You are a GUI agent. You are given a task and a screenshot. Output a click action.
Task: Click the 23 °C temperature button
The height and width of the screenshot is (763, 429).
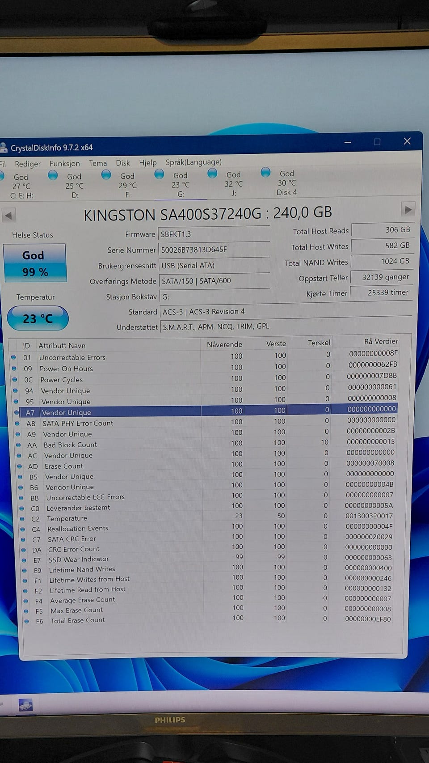click(38, 318)
